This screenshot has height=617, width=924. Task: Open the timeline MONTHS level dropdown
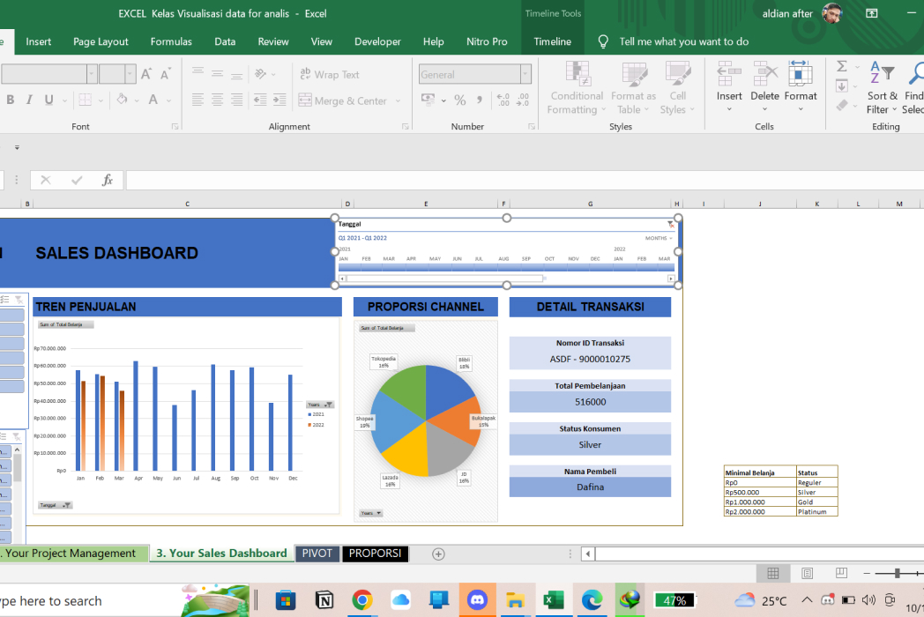pos(659,238)
